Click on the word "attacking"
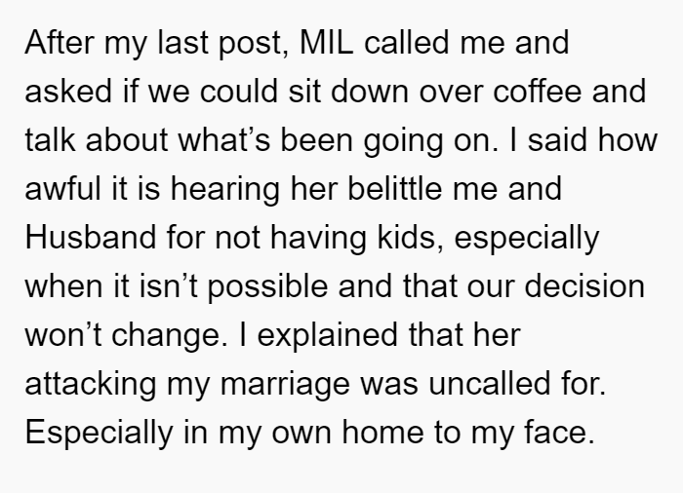Image resolution: width=683 pixels, height=493 pixels. (x=91, y=384)
